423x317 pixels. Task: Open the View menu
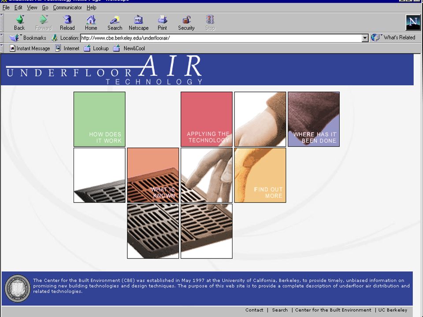(x=32, y=7)
